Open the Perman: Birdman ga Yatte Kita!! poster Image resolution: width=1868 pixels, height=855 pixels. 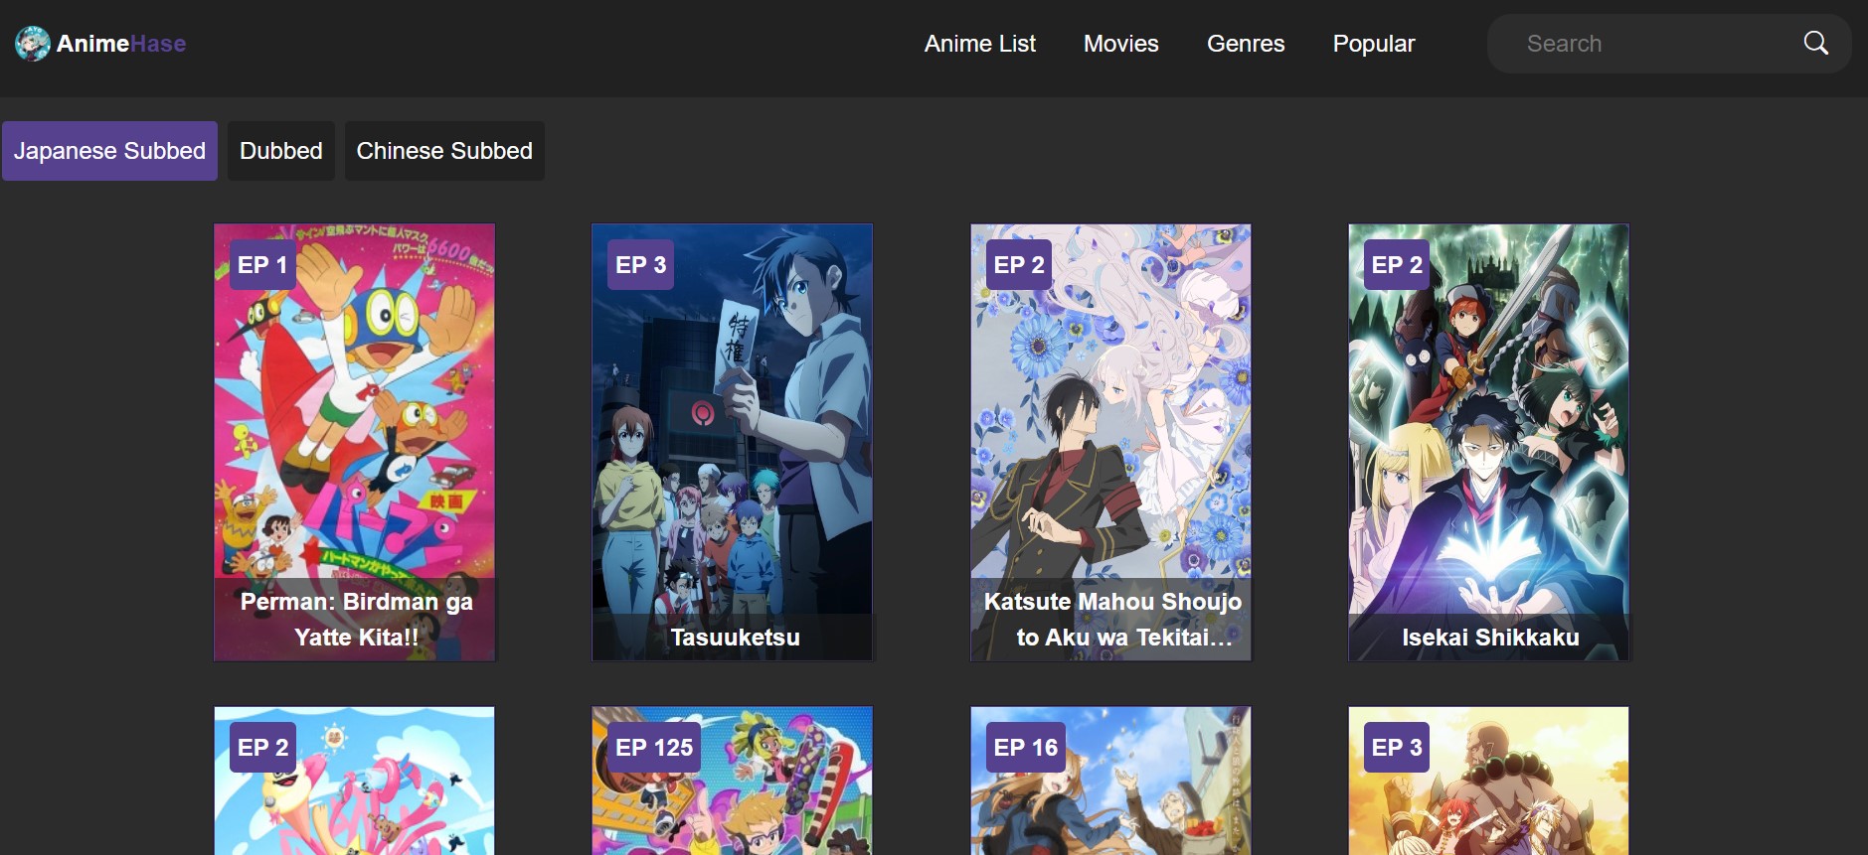(x=354, y=442)
